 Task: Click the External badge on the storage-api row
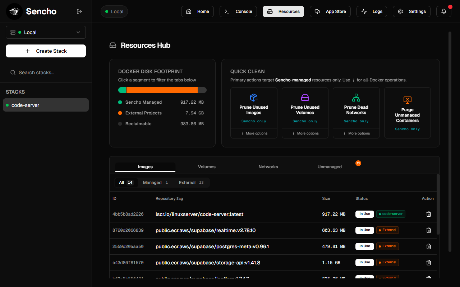(x=387, y=262)
